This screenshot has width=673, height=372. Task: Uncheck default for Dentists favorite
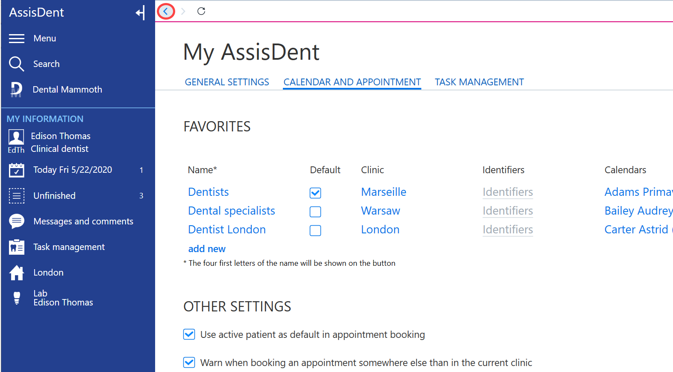[315, 193]
